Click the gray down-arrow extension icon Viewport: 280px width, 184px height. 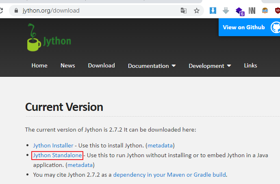click(x=226, y=11)
